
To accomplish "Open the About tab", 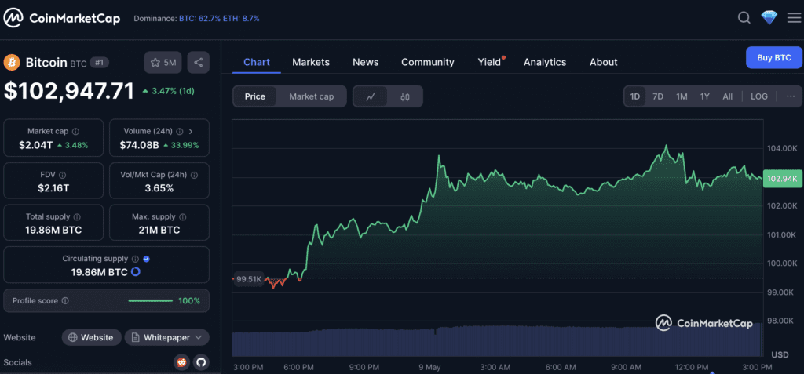I will point(604,62).
